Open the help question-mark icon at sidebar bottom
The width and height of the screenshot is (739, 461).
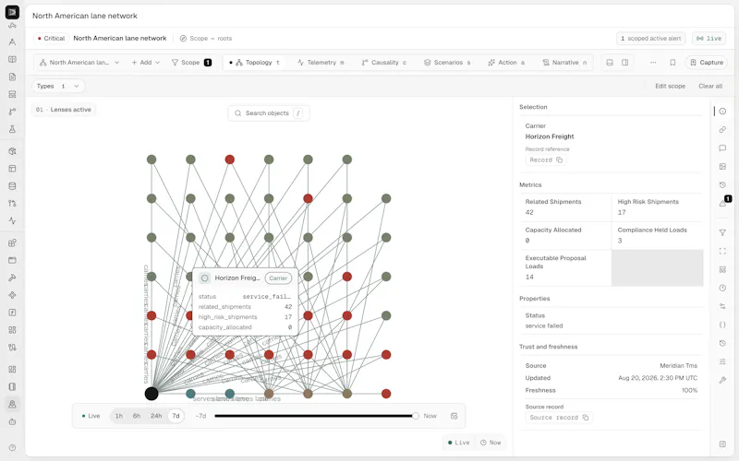12,448
